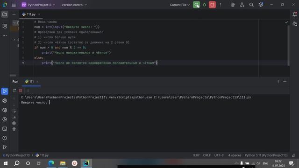Open the Windows Start menu
Viewport: 299px width, 168px height.
(x=5, y=163)
